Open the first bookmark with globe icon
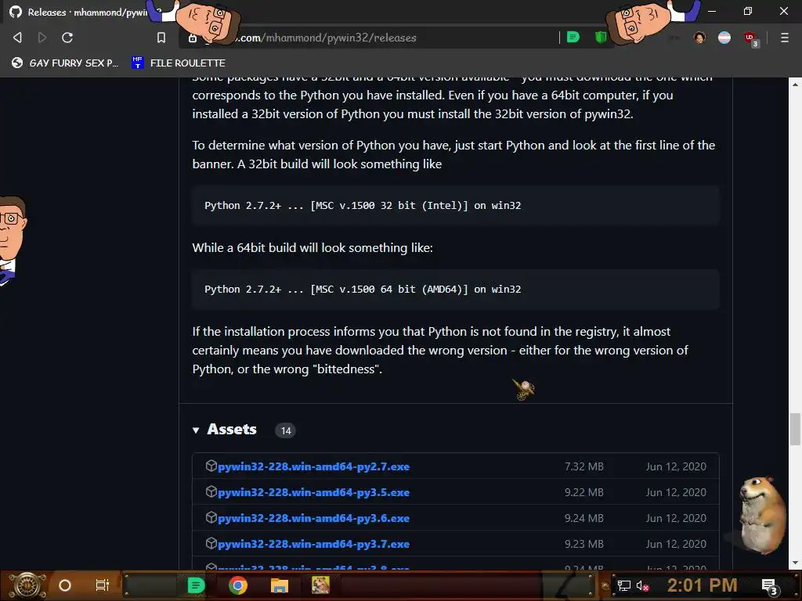The image size is (802, 601). point(65,63)
